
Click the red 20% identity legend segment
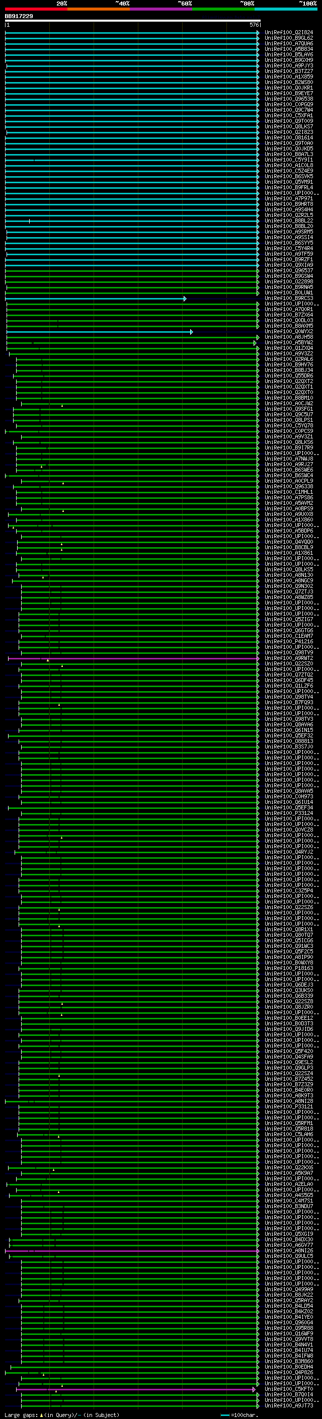tap(36, 10)
